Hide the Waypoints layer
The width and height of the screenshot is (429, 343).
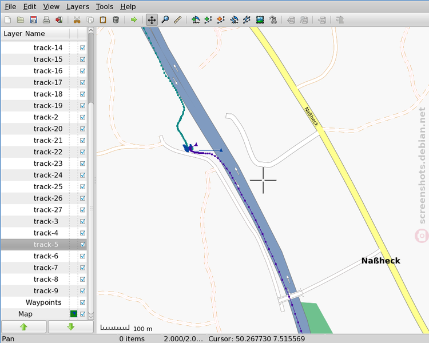pos(82,302)
